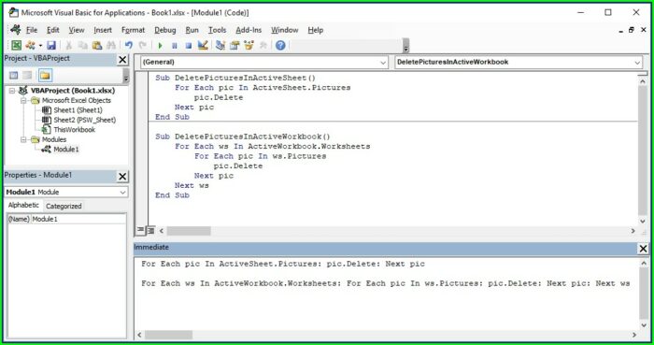Click the Break (pause) toolbar icon
654x345 pixels.
(x=175, y=46)
